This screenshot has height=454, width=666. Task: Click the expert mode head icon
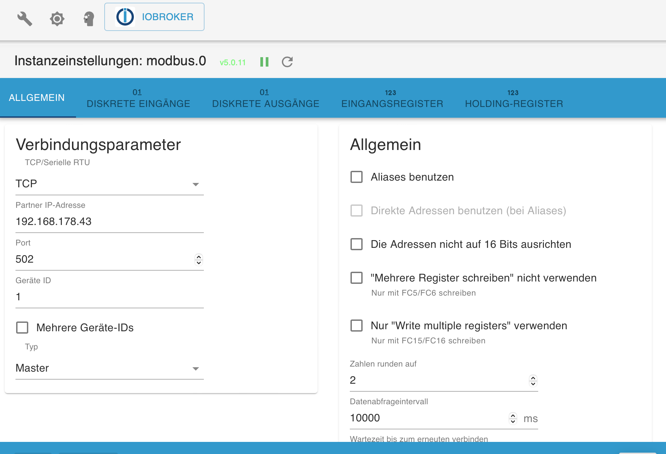[x=89, y=18]
